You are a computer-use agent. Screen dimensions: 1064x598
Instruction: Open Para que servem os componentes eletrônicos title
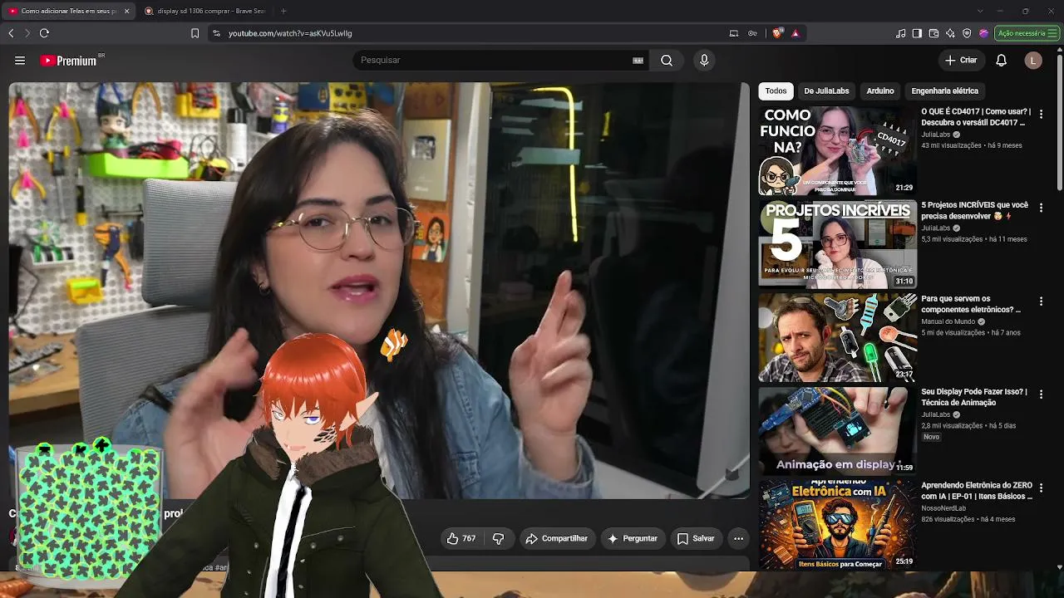coord(971,304)
